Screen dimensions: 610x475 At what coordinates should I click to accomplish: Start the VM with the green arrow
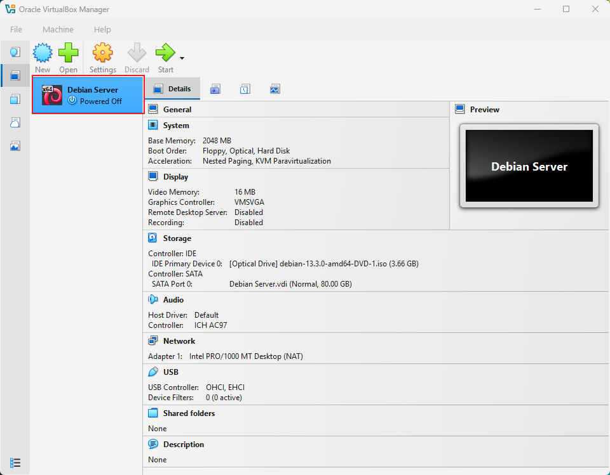(165, 53)
